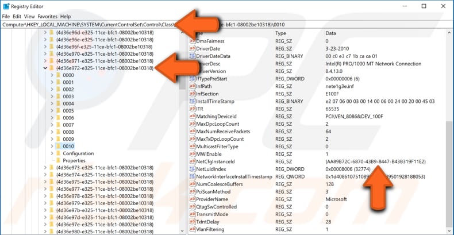
Task: Select the TxIntDelay value name
Action: pos(207,222)
